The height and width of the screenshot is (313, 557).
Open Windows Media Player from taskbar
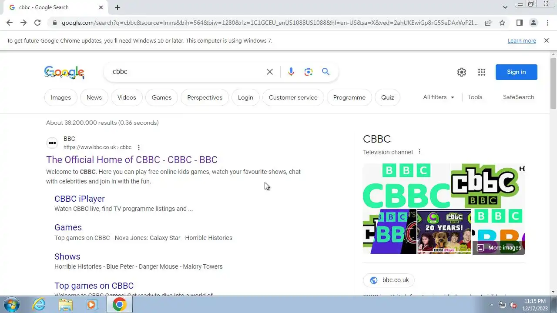pyautogui.click(x=92, y=305)
